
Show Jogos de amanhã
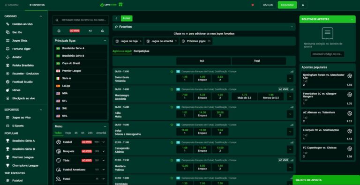(162, 41)
